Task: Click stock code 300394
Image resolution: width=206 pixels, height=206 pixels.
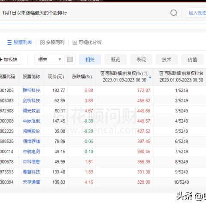Action: 6,182
